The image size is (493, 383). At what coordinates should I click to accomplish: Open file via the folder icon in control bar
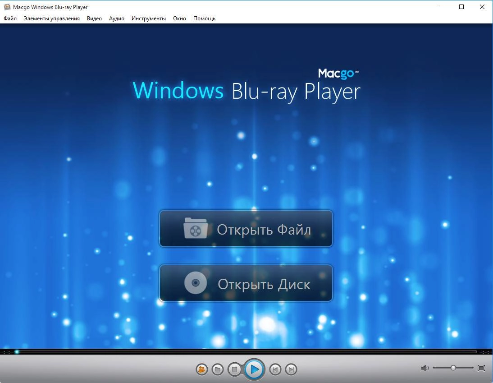click(x=218, y=369)
